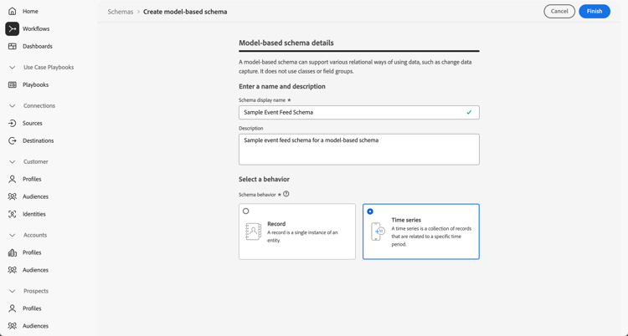Click the Sources icon
The width and height of the screenshot is (628, 336).
click(x=13, y=124)
